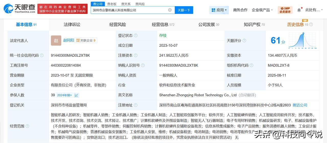Select the 经营风险 tab
The width and height of the screenshot is (327, 143).
118,25
